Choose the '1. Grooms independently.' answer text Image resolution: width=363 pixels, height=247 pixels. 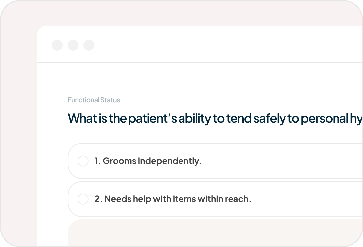tap(148, 161)
